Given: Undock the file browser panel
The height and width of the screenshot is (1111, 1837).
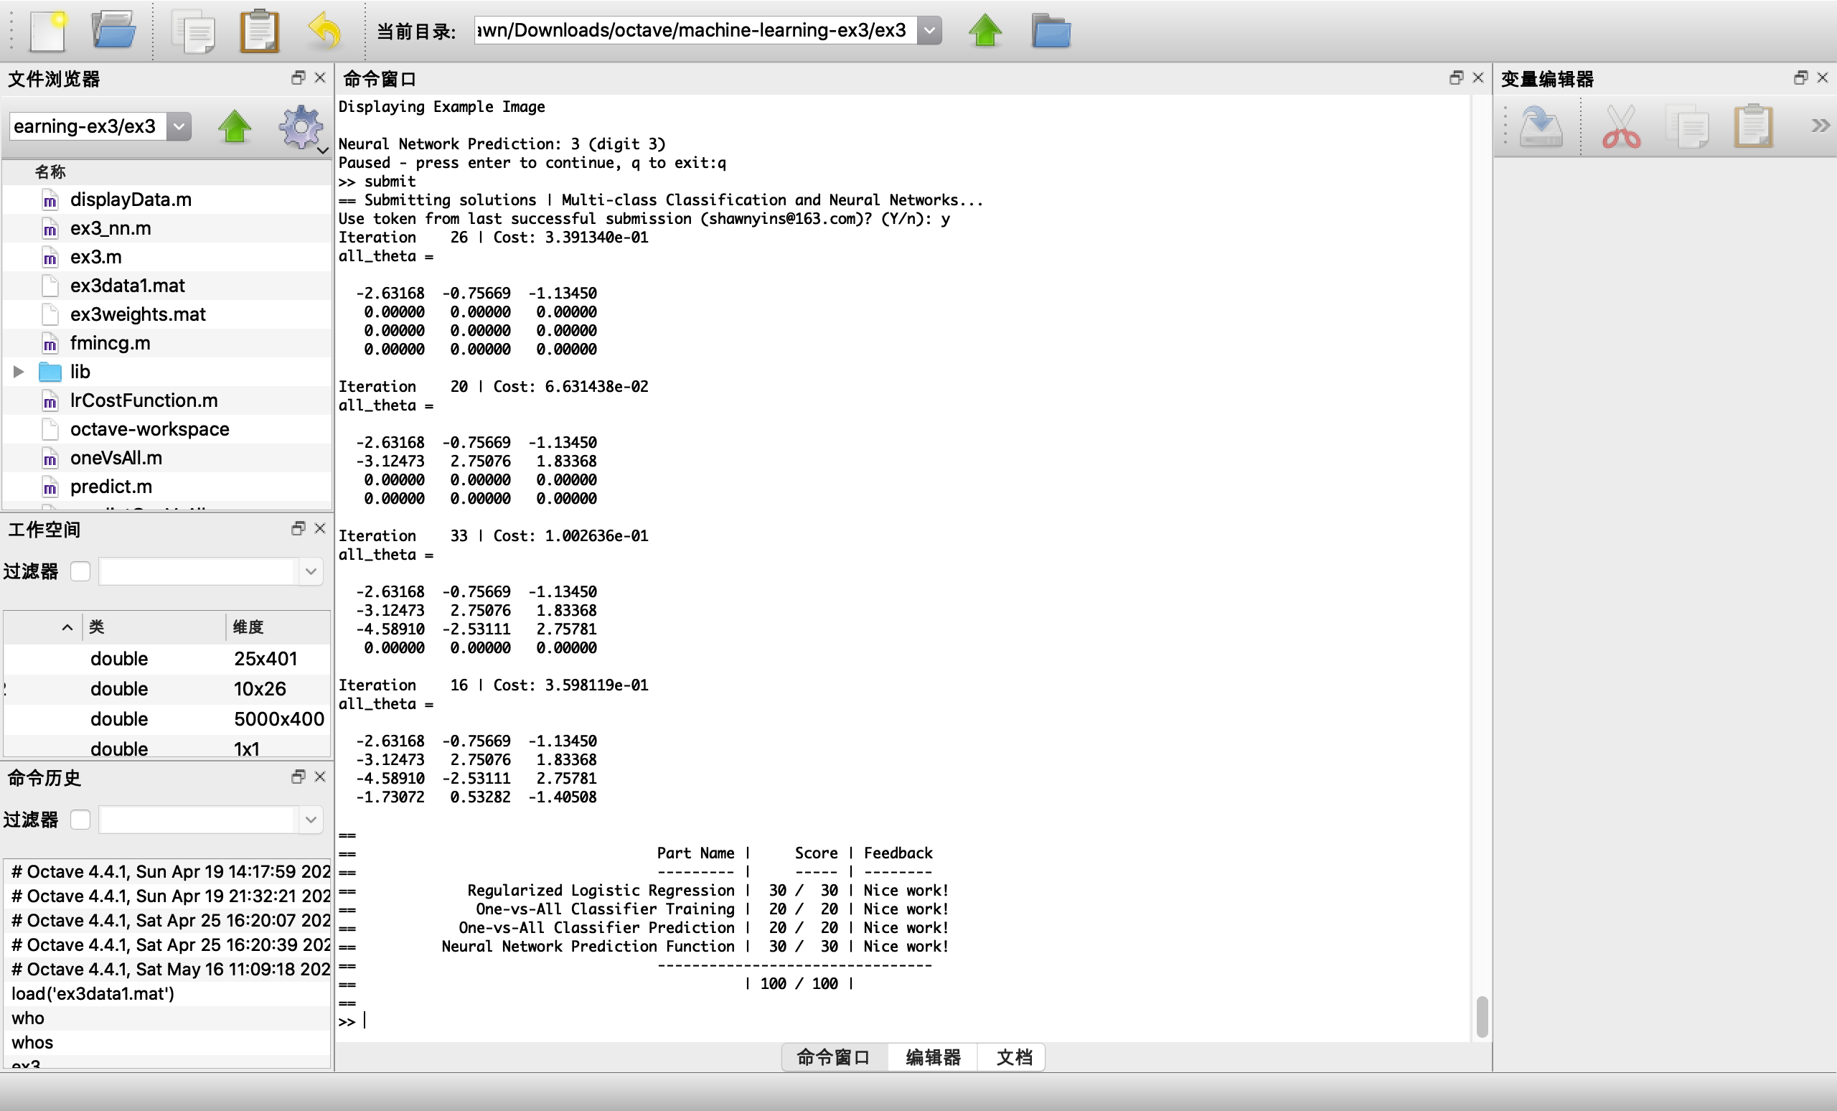Looking at the screenshot, I should click(x=299, y=78).
